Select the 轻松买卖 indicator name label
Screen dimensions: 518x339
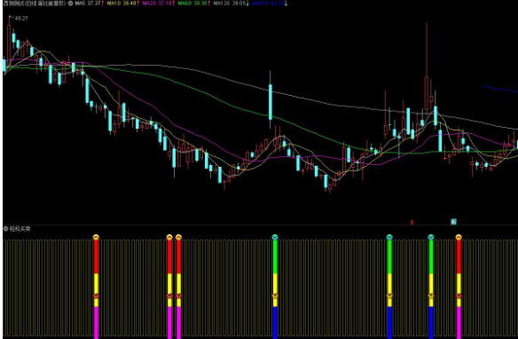[x=20, y=229]
